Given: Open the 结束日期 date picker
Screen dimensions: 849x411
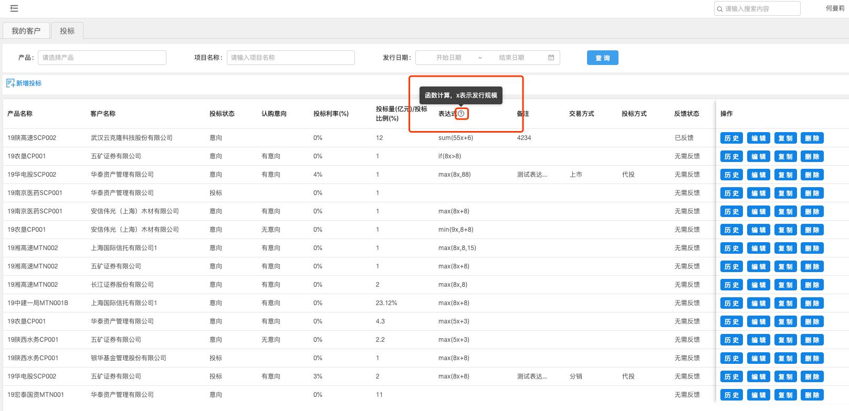Looking at the screenshot, I should pos(511,58).
